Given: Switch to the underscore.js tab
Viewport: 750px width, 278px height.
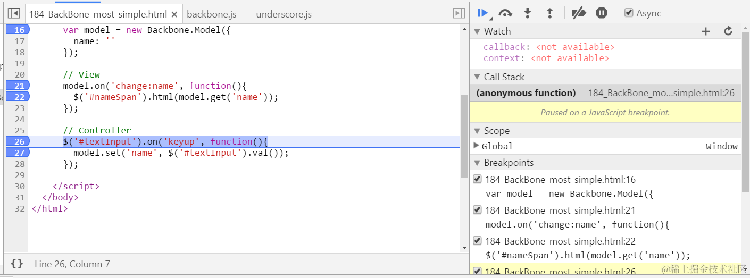Looking at the screenshot, I should pos(284,14).
